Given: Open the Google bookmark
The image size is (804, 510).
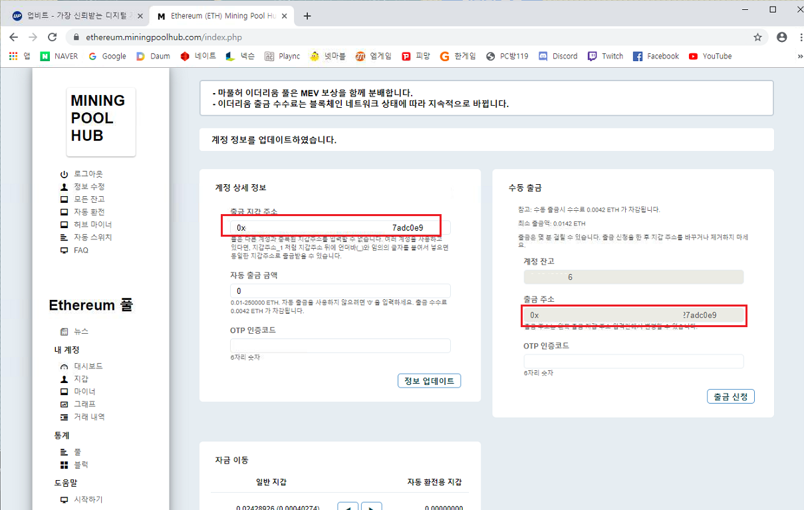Looking at the screenshot, I should tap(107, 57).
